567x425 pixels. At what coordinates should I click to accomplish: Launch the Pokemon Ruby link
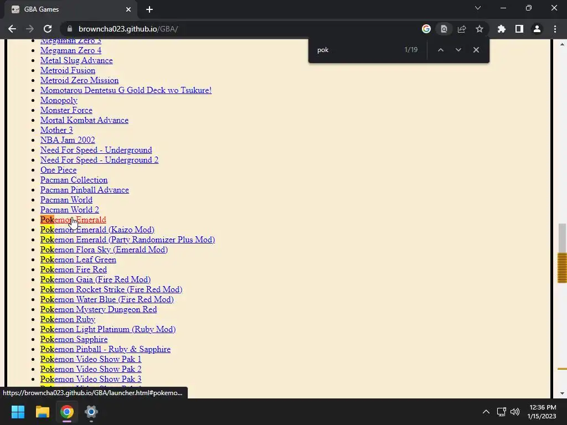tap(68, 319)
